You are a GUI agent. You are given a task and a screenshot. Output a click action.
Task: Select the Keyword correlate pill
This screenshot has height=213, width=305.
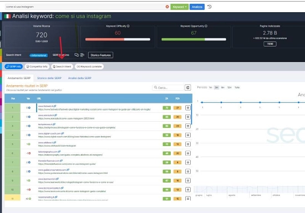pyautogui.click(x=89, y=66)
